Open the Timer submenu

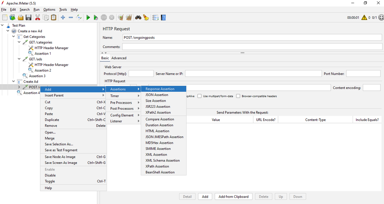pos(124,96)
